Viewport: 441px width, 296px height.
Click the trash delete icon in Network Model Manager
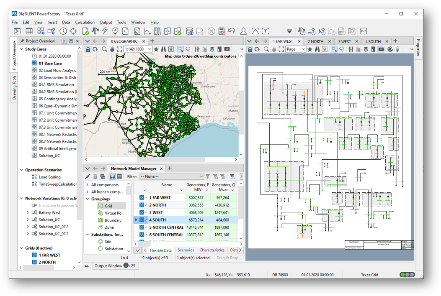[x=95, y=177]
